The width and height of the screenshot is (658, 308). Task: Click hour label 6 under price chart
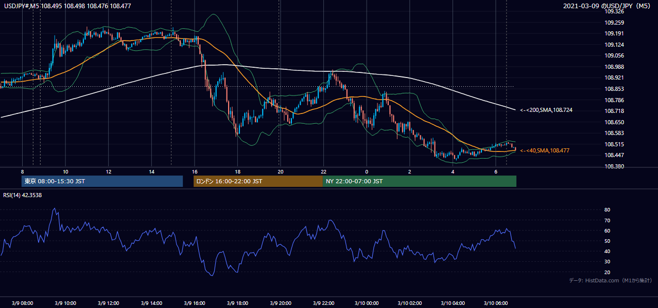pos(496,171)
